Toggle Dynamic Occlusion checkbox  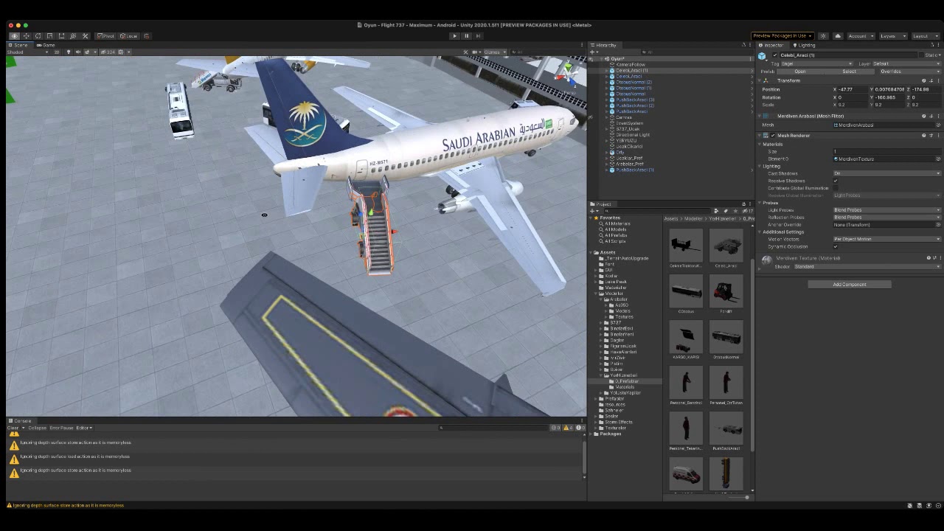click(x=836, y=247)
